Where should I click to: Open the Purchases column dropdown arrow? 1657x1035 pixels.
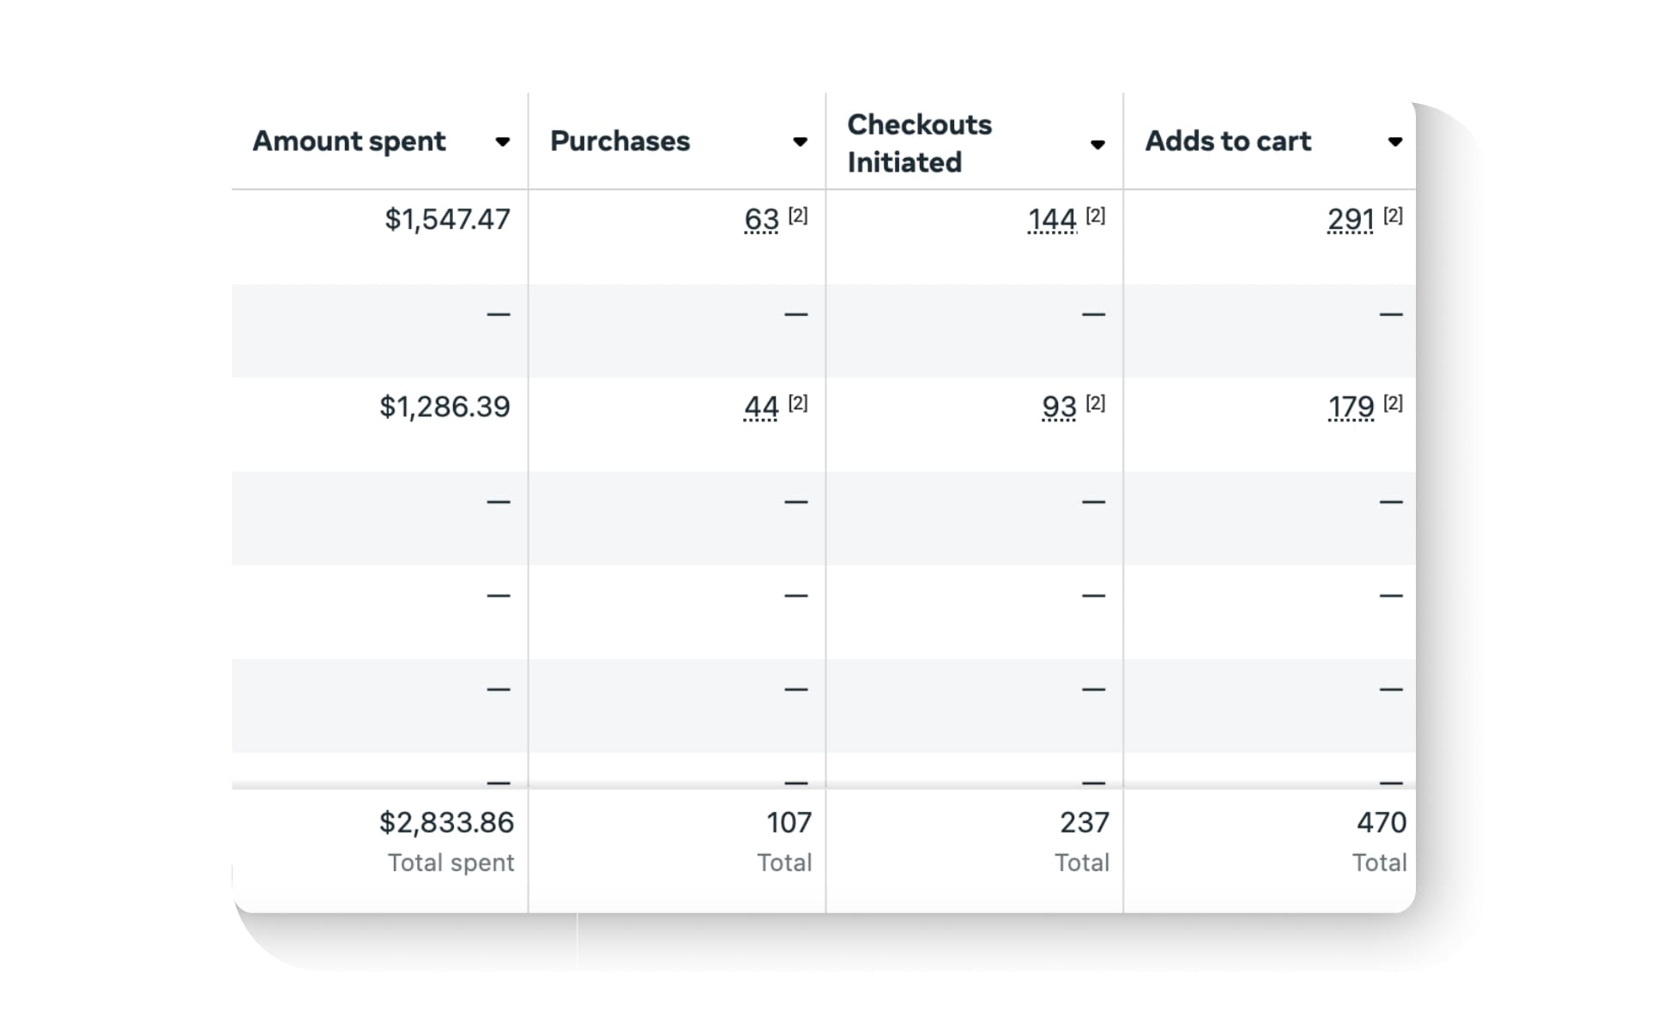click(x=800, y=142)
